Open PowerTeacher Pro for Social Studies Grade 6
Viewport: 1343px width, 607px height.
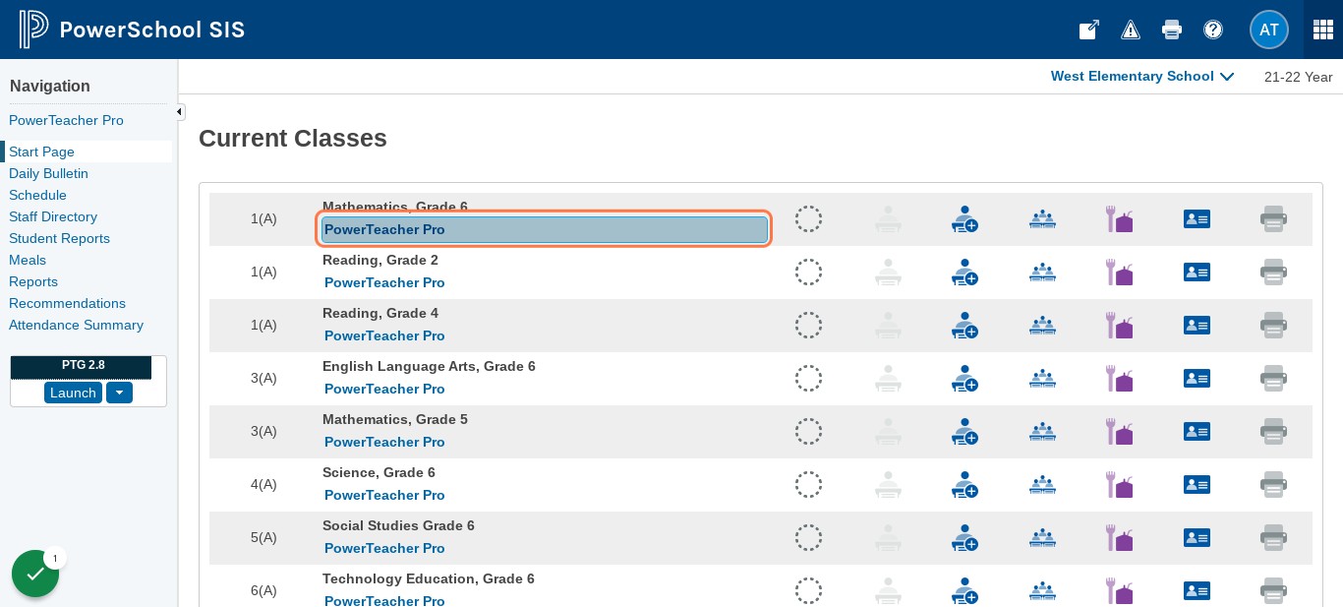tap(384, 548)
